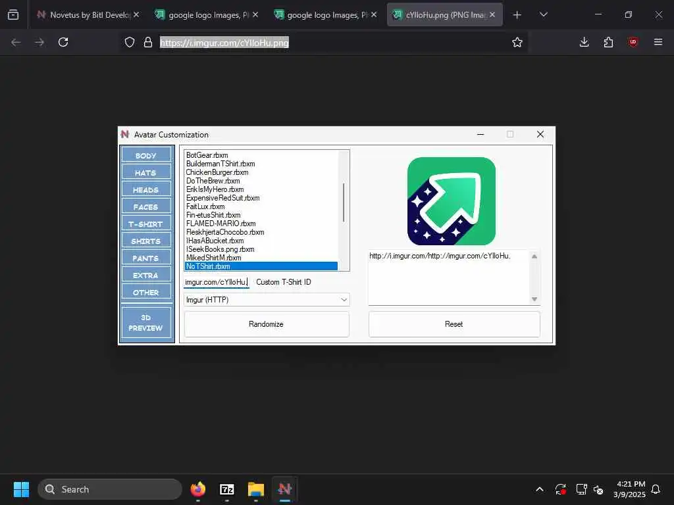
Task: Click the Randomize button
Action: tap(266, 324)
